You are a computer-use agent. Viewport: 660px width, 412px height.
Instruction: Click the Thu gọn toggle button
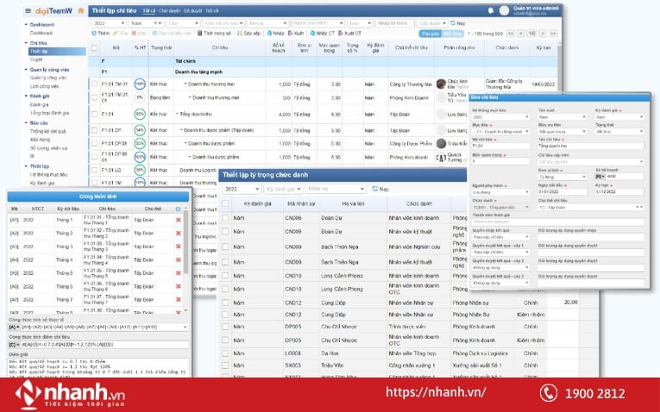(x=431, y=34)
